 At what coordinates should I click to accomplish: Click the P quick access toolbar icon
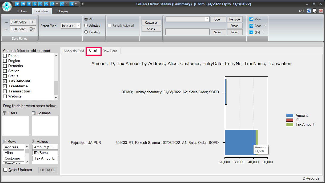coord(17,4)
